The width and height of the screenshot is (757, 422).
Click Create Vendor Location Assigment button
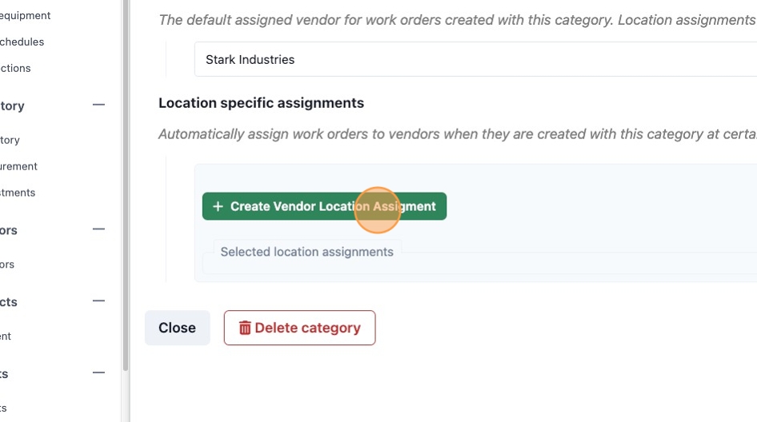[x=324, y=206]
